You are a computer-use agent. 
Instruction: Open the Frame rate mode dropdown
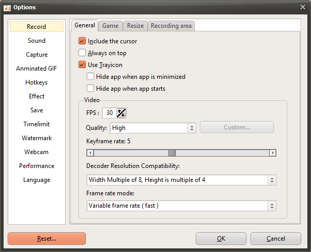click(181, 206)
